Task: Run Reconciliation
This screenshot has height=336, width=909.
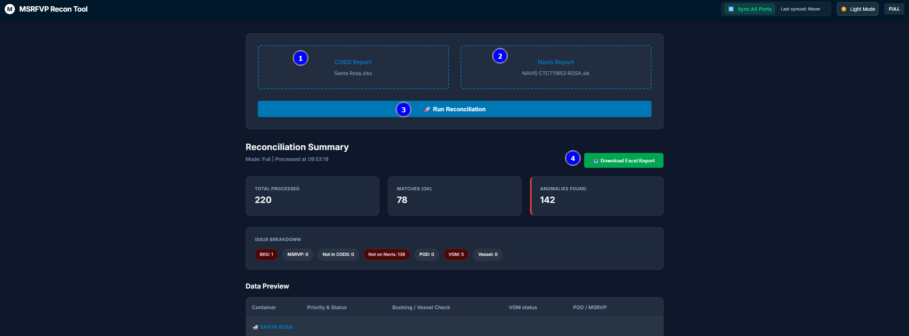Action: tap(454, 109)
